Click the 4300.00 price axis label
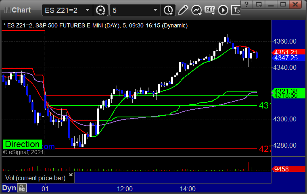This screenshot has height=194, width=307. point(285,119)
